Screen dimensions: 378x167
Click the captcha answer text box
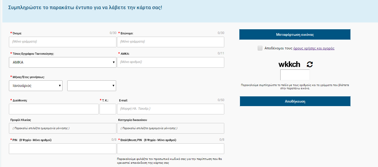pyautogui.click(x=295, y=75)
